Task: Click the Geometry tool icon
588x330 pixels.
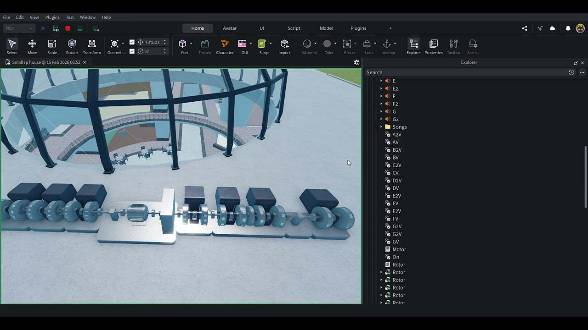Action: (x=115, y=44)
